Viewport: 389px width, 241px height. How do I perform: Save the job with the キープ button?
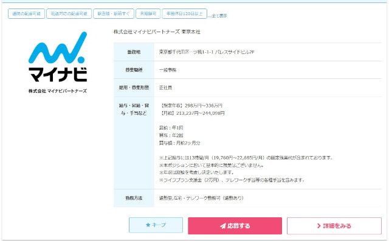point(156,225)
